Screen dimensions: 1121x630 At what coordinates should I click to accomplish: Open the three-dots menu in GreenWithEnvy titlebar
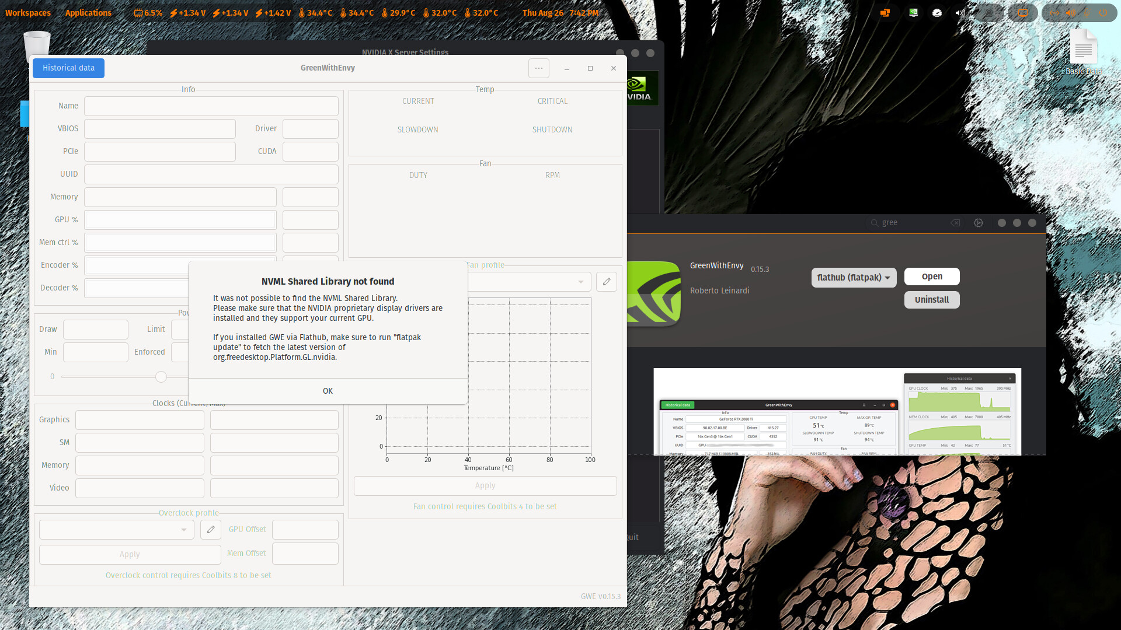tap(538, 68)
